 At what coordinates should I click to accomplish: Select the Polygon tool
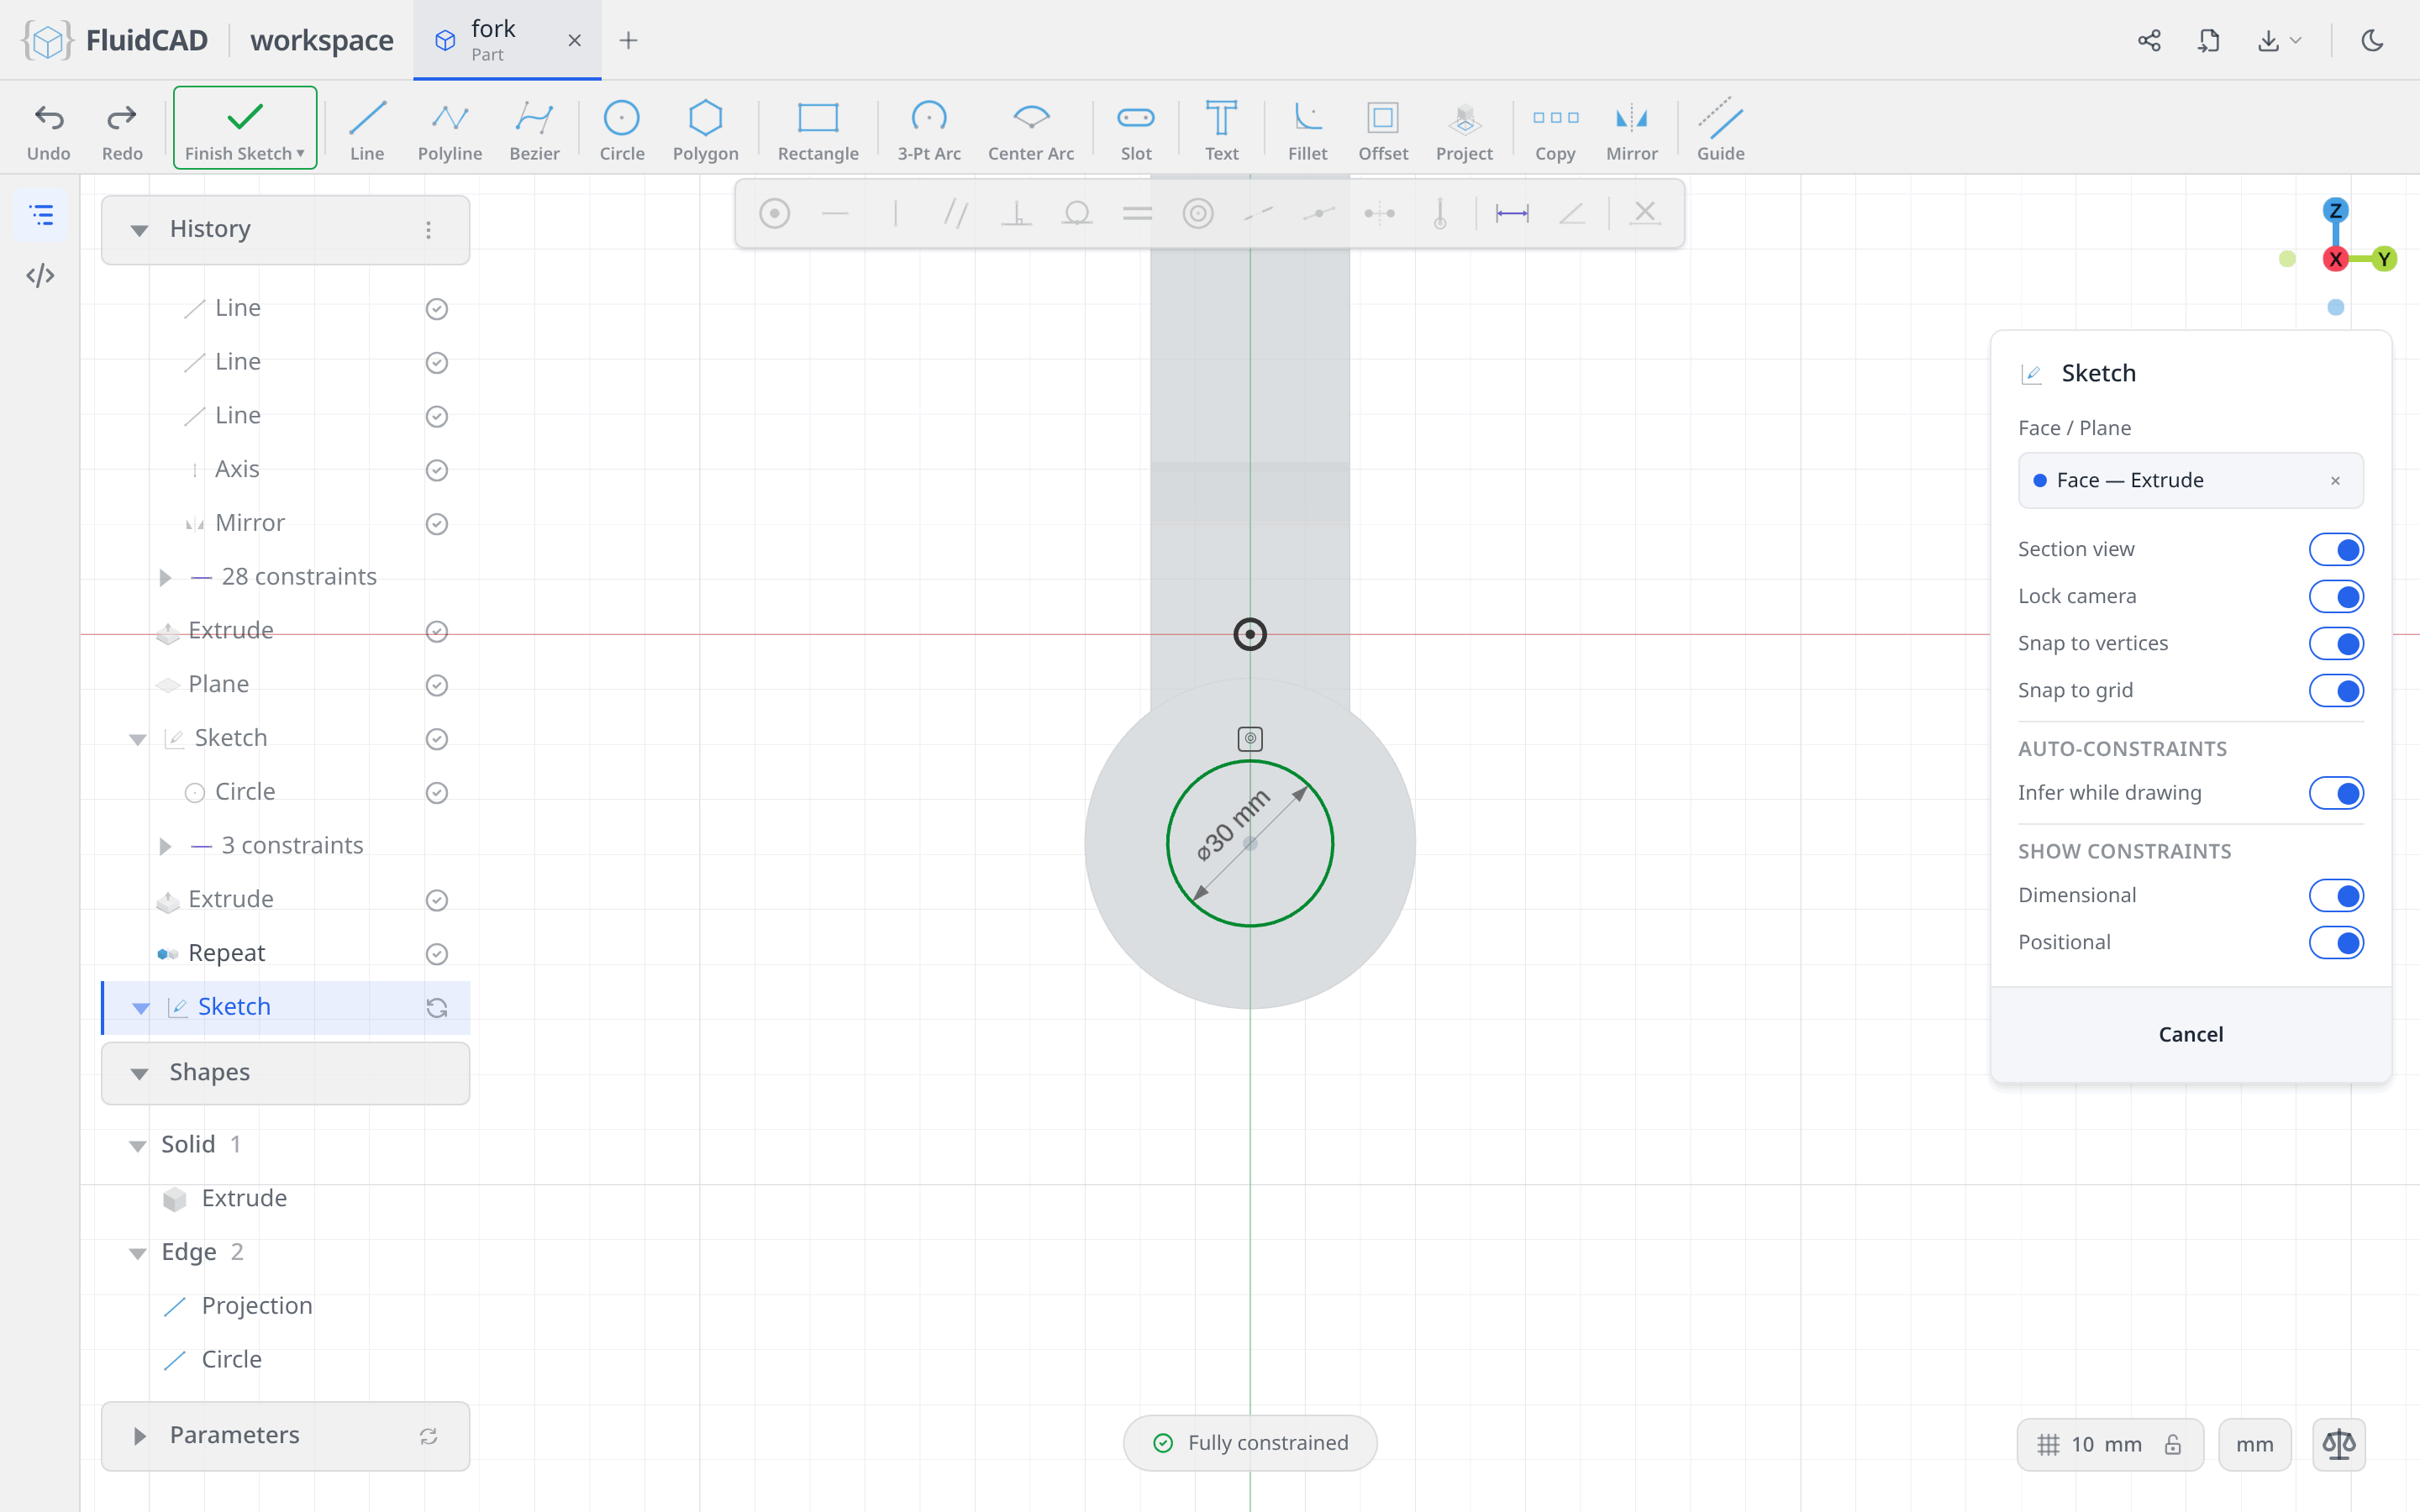(705, 129)
